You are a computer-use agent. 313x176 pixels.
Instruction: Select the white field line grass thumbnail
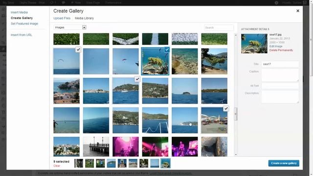coord(155,39)
